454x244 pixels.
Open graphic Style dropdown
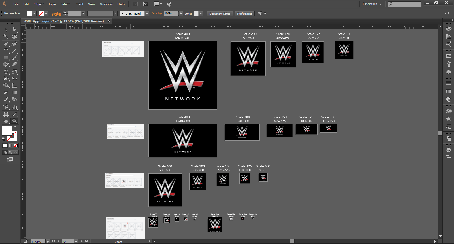coord(201,14)
